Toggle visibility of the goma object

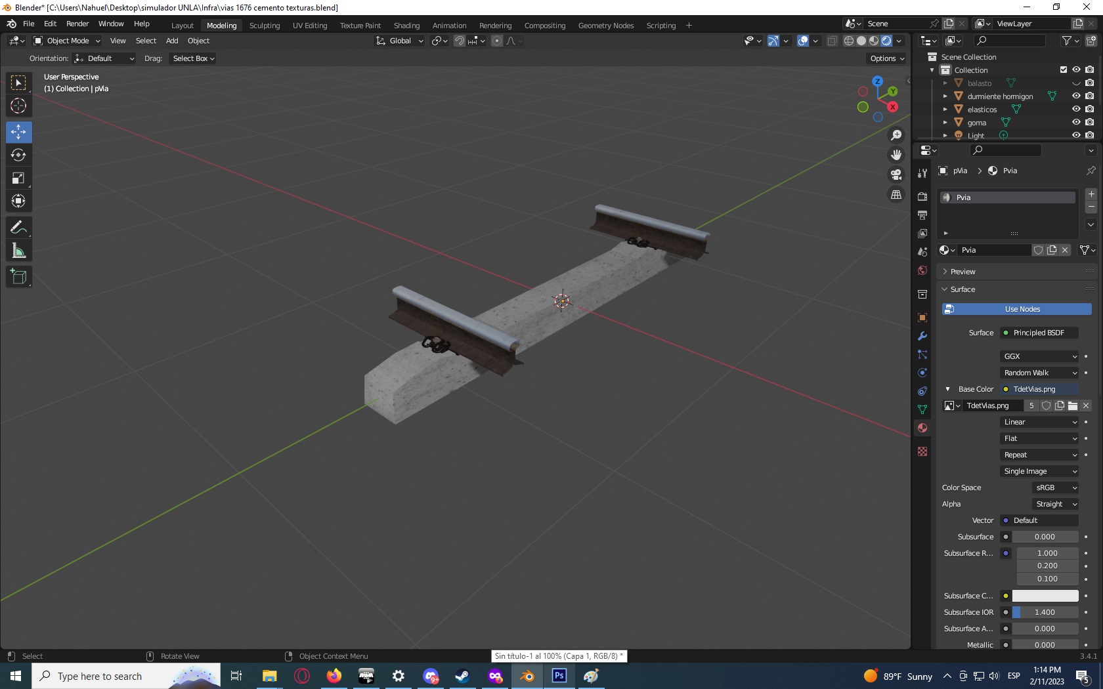[x=1076, y=122]
